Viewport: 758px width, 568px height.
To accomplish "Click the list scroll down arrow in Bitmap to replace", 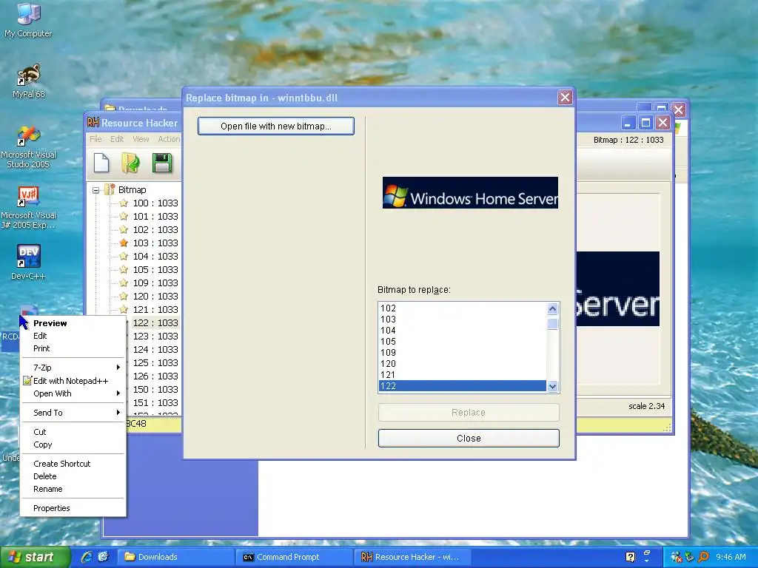I will tap(552, 386).
